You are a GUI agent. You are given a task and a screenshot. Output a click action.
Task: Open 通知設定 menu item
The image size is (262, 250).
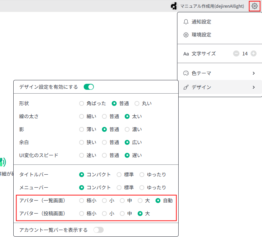click(x=201, y=22)
